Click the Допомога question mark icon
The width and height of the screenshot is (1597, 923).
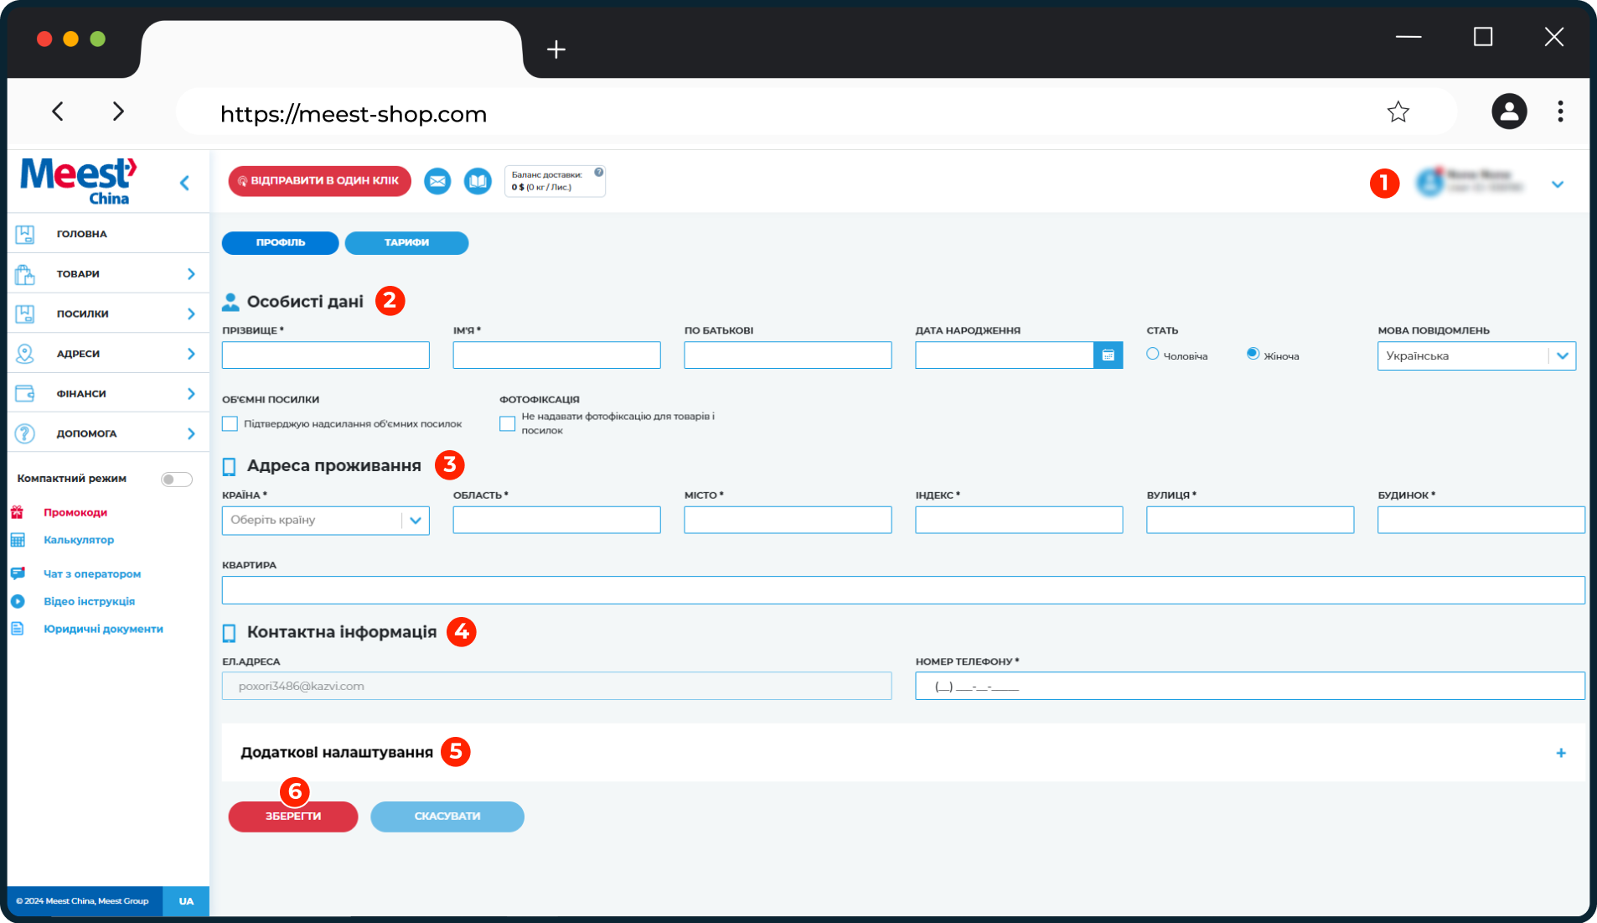(25, 433)
